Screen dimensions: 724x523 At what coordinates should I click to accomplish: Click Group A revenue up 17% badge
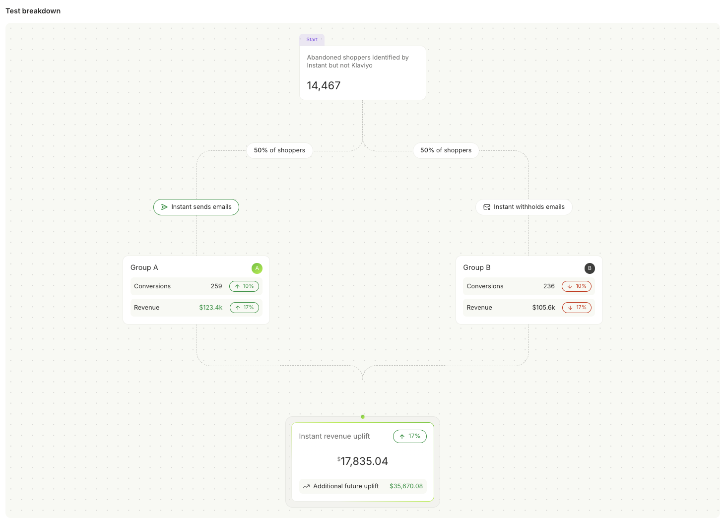click(244, 308)
